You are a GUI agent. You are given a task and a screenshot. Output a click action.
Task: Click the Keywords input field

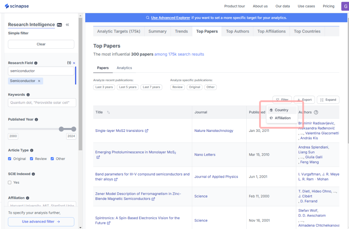(42, 102)
